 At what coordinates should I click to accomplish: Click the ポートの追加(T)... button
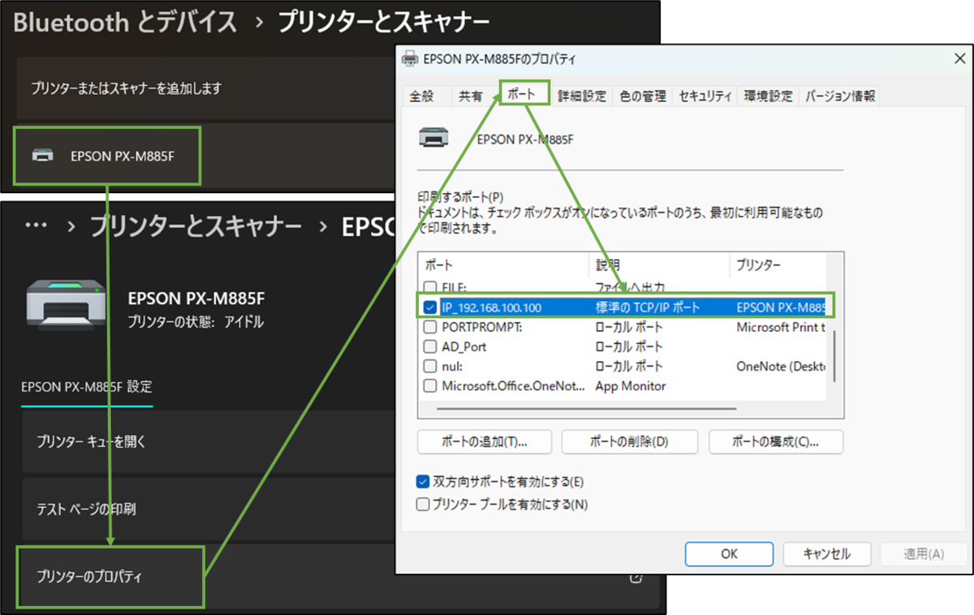coord(485,442)
